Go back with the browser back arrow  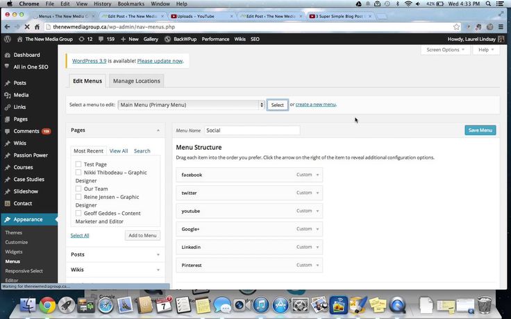point(7,26)
